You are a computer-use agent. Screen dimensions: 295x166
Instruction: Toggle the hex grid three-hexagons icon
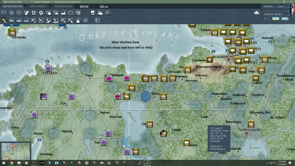(26, 13)
